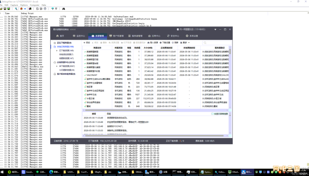This screenshot has width=309, height=176.
Task: Click the log entry 连接到EYOONET
Action: [115, 126]
